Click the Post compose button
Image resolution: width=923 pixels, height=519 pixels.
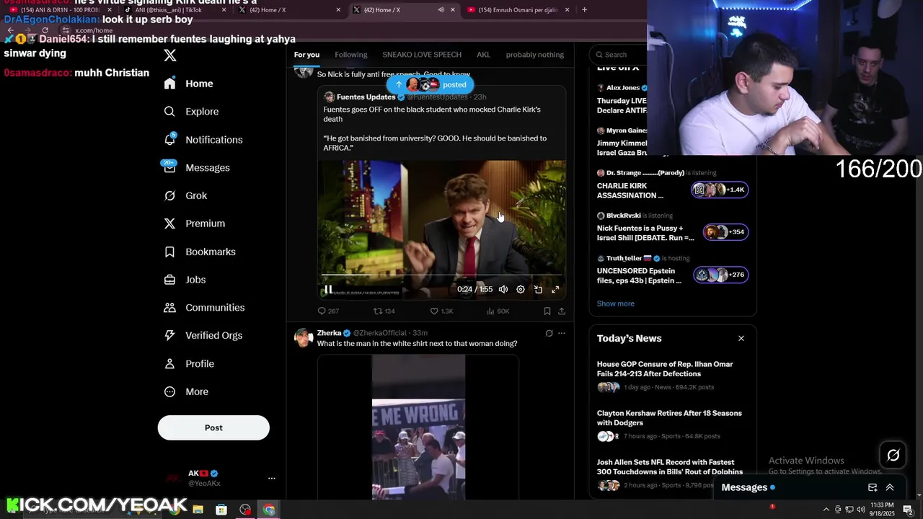(x=213, y=427)
